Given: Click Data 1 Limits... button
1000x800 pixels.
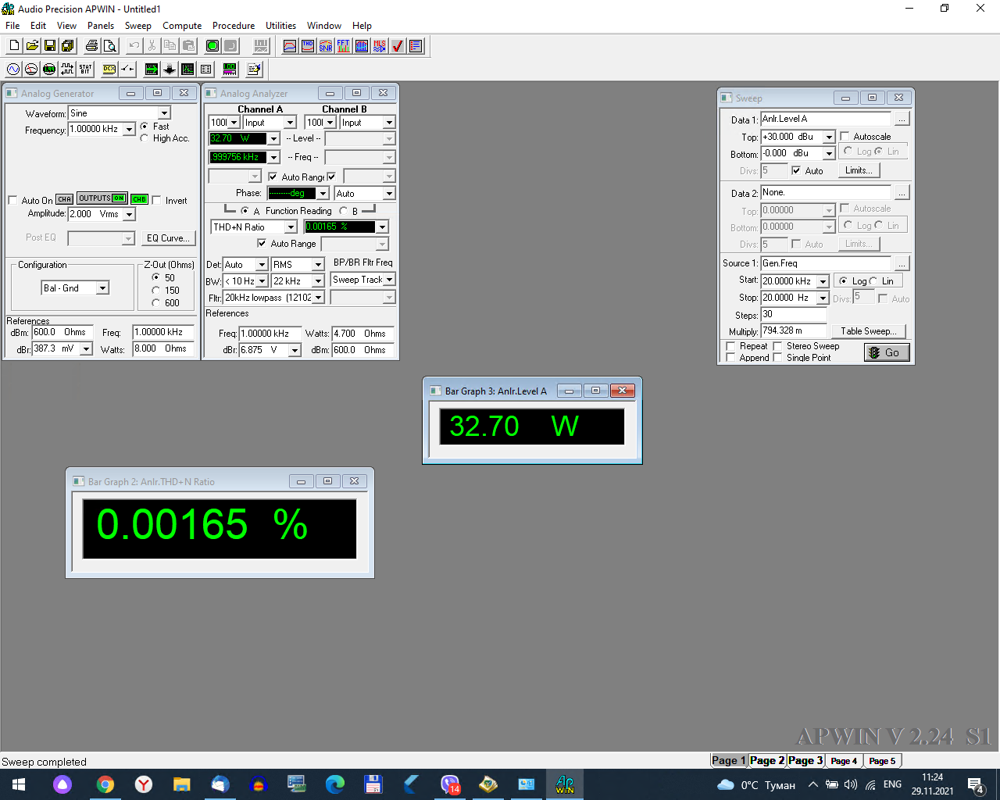Looking at the screenshot, I should [x=859, y=170].
